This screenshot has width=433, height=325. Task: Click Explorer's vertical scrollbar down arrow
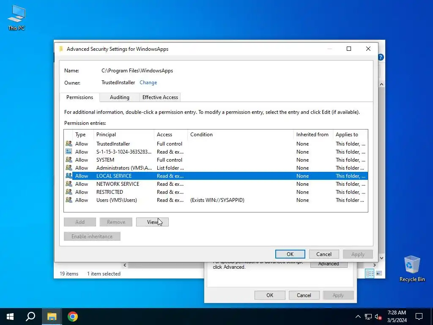click(382, 258)
